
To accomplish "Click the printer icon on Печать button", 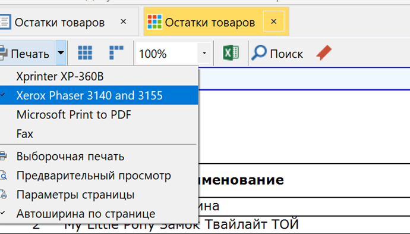I will point(4,53).
